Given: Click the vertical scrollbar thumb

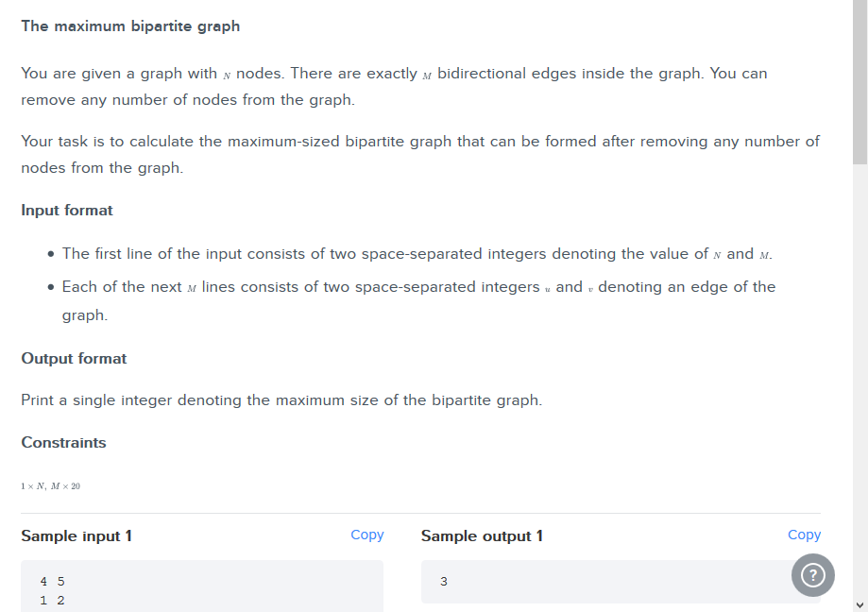Looking at the screenshot, I should [859, 82].
